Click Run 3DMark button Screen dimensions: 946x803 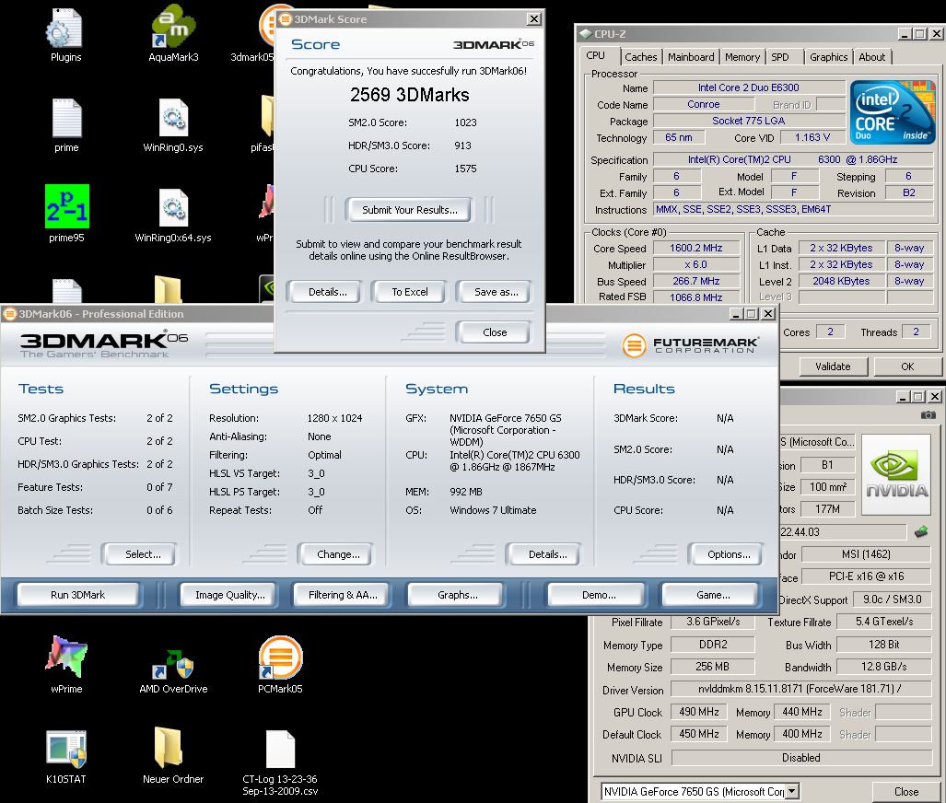(x=77, y=595)
